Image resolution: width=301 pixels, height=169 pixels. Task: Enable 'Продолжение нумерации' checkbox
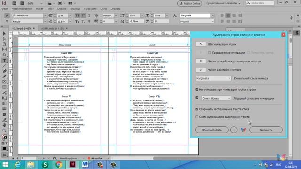[209, 53]
